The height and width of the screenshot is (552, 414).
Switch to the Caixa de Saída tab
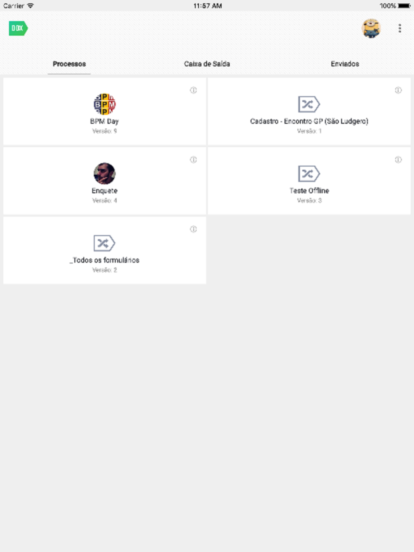tap(207, 64)
